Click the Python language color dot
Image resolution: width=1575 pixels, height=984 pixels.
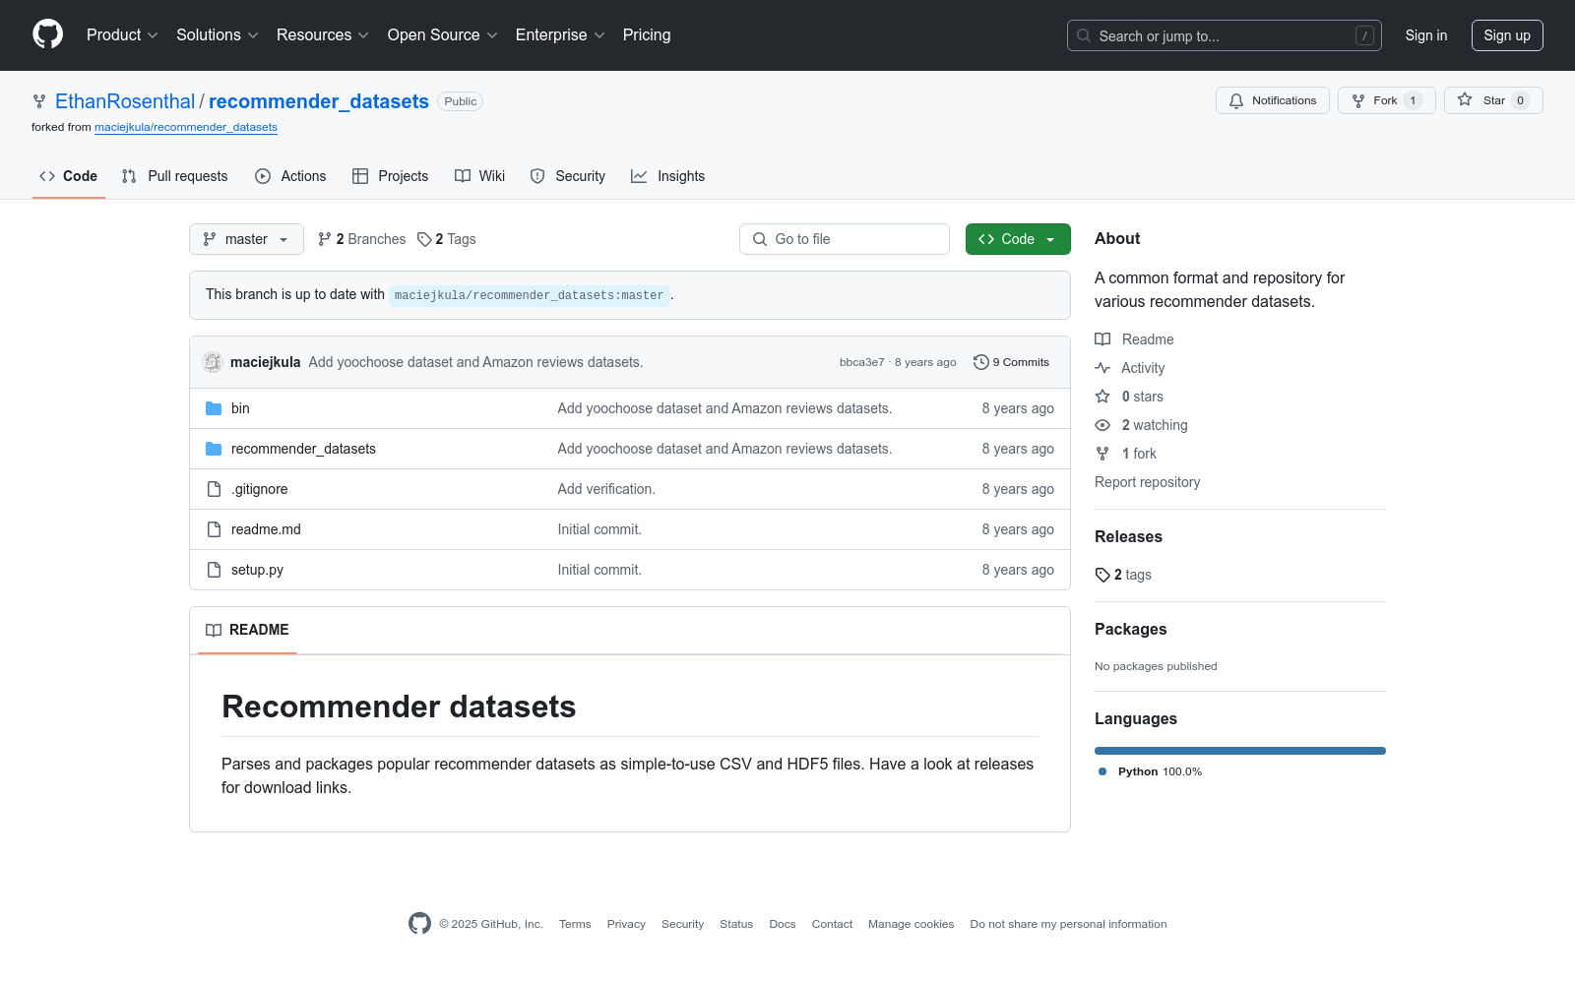pos(1102,771)
